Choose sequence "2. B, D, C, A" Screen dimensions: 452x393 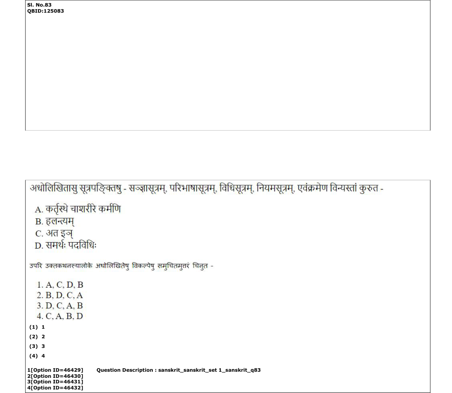pos(60,295)
